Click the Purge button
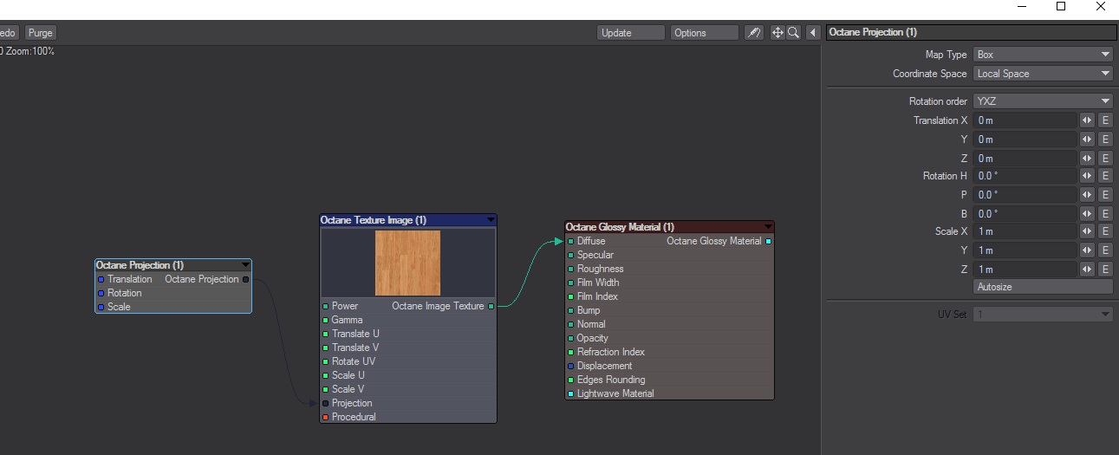The height and width of the screenshot is (455, 1119). click(x=40, y=33)
